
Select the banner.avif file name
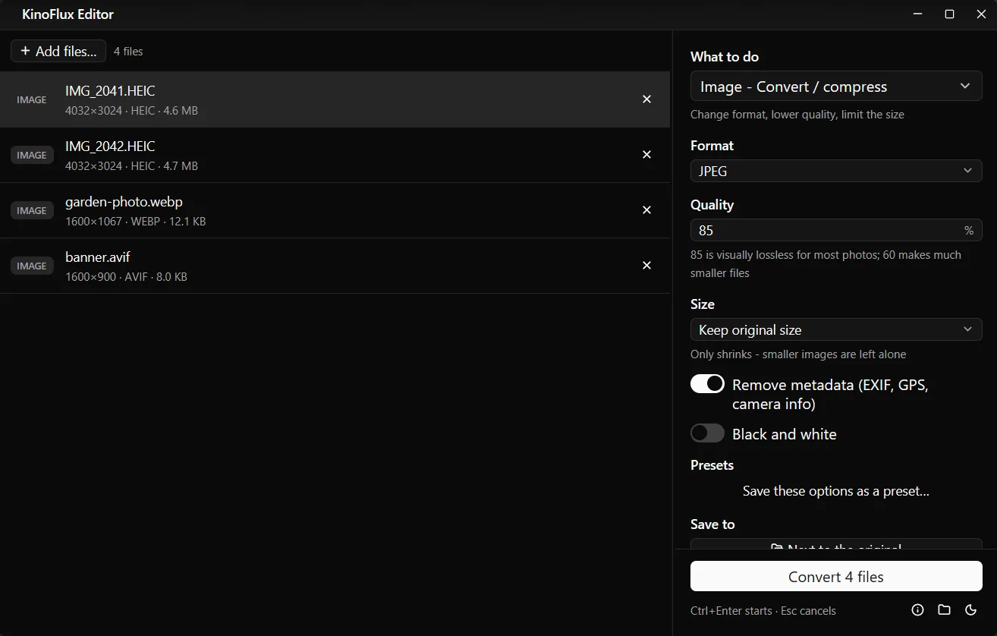point(98,257)
